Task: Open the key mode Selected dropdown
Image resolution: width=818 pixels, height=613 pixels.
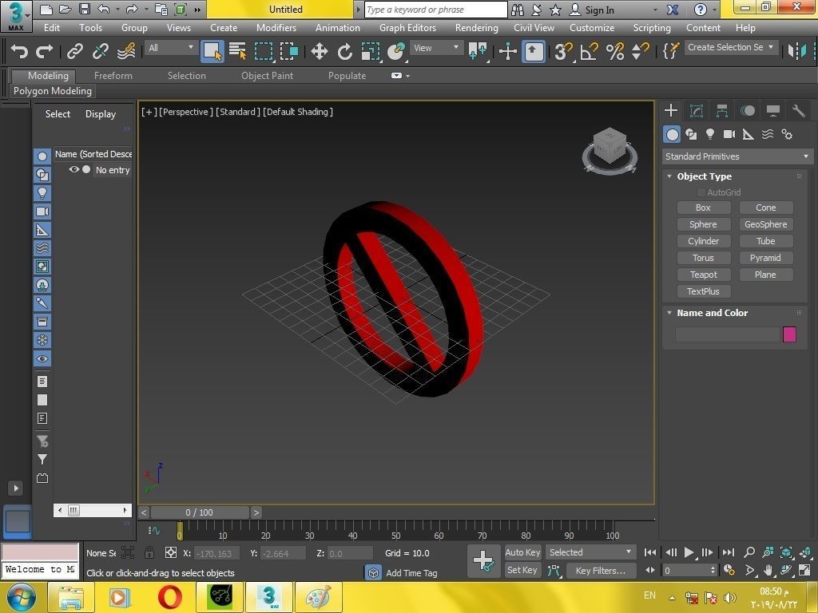Action: point(590,552)
